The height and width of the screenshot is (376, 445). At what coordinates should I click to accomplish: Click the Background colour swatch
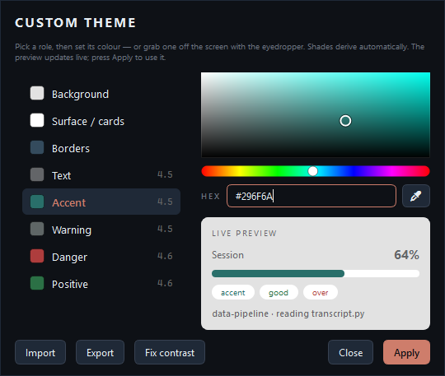37,93
